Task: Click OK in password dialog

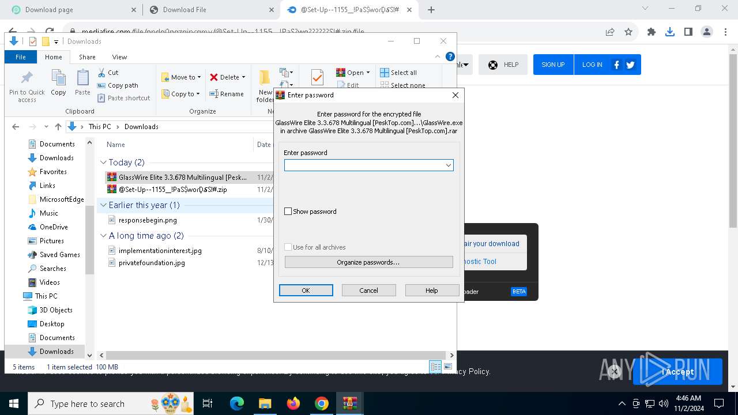Action: click(x=306, y=290)
